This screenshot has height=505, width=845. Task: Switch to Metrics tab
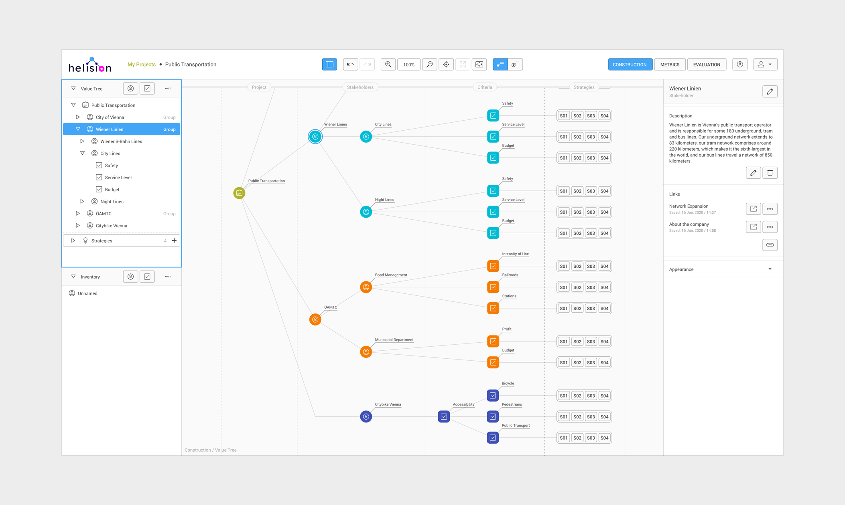(670, 65)
